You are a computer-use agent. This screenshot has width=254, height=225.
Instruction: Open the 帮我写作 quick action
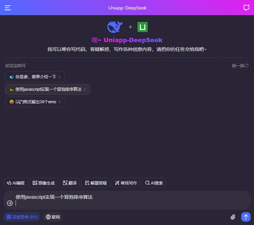point(126,183)
